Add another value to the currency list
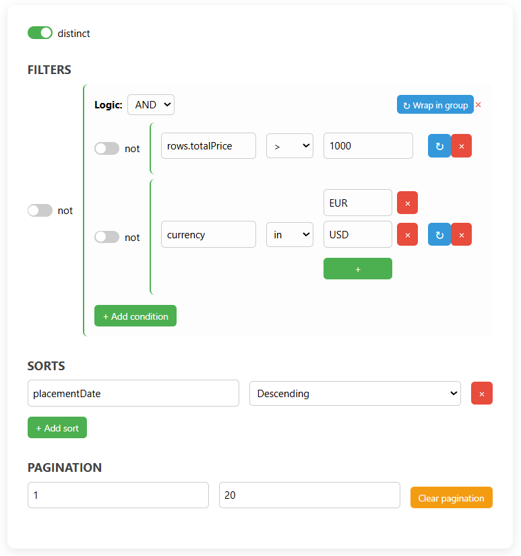 (358, 269)
